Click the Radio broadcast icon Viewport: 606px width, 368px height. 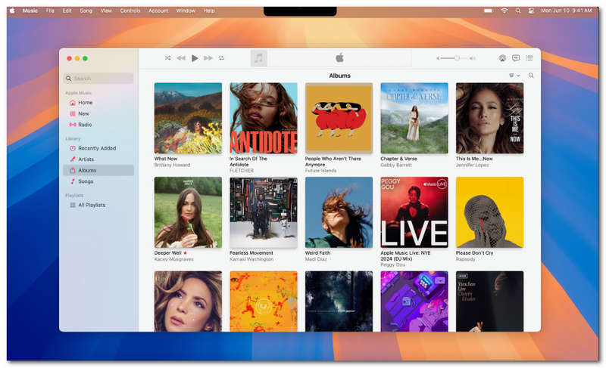(72, 125)
